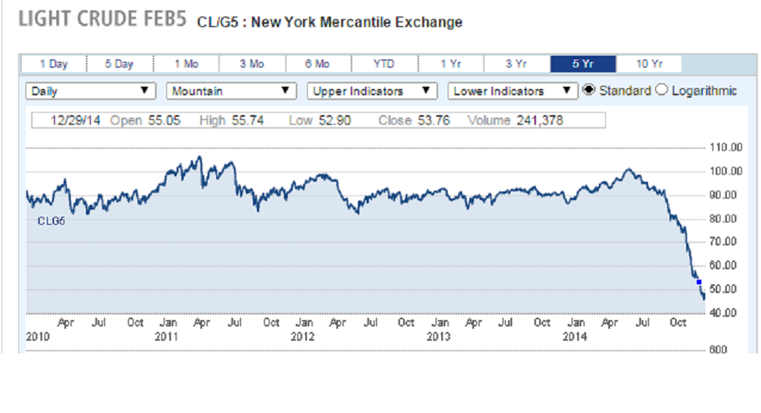761x413 pixels.
Task: Show the YTD chart range
Action: [x=383, y=64]
